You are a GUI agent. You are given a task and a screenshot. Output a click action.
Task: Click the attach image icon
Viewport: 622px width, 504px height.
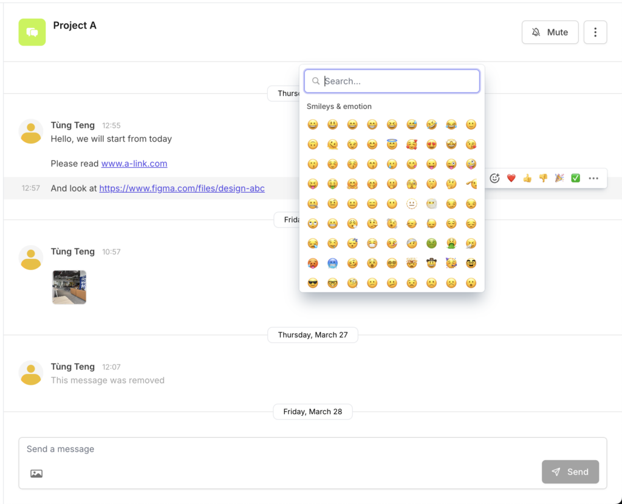pyautogui.click(x=36, y=474)
